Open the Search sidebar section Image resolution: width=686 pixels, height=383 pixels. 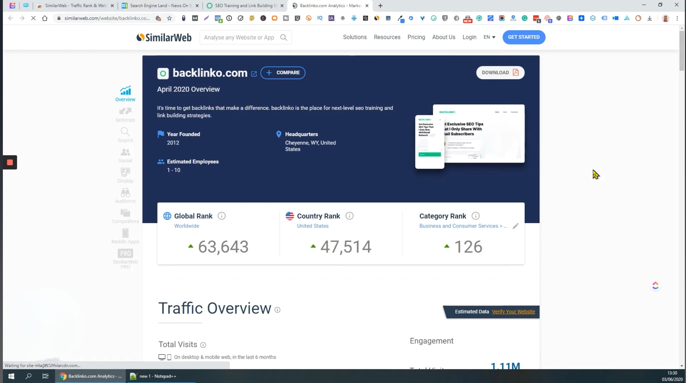point(125,135)
